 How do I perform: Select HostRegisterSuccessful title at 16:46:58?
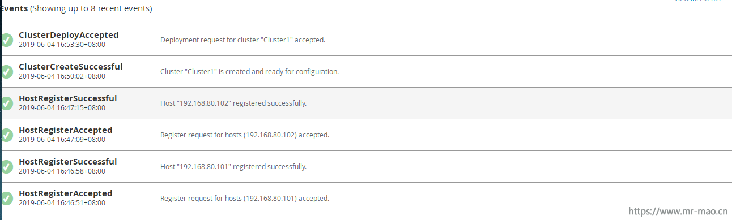coord(68,162)
